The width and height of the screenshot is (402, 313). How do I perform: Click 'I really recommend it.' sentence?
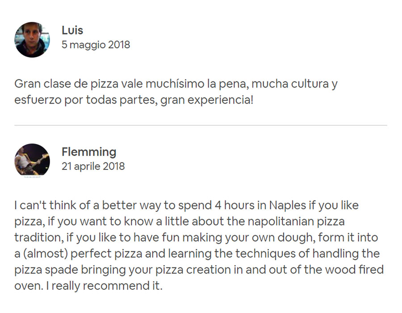coord(104,286)
